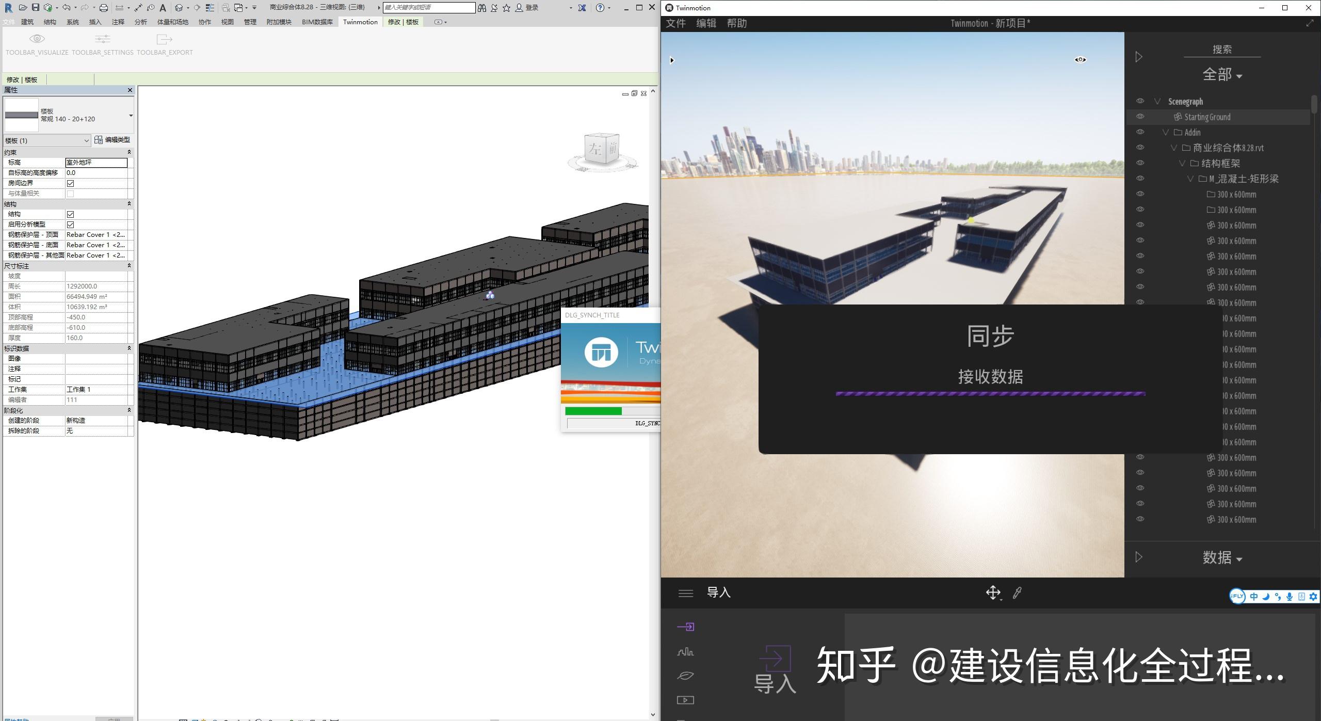1321x721 pixels.
Task: Toggle visibility of 结构框架 folder
Action: click(x=1140, y=163)
